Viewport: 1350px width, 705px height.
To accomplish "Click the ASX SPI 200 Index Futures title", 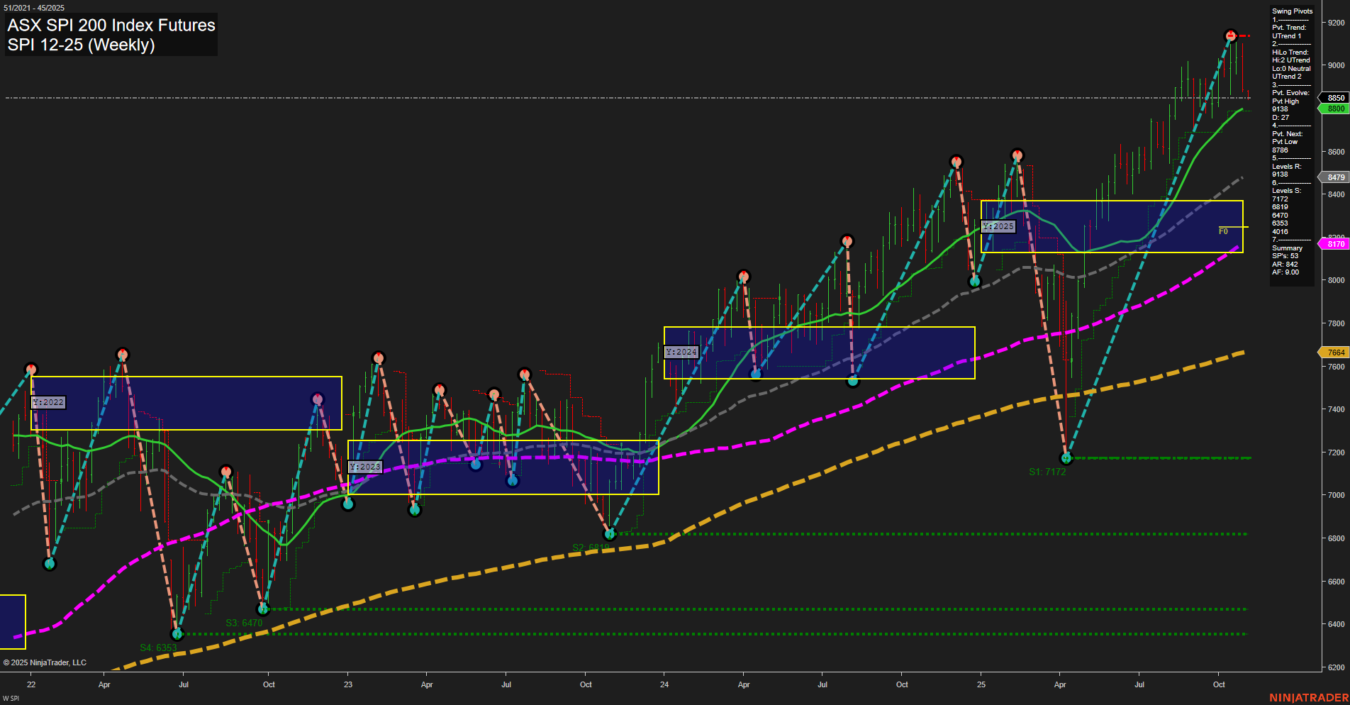I will pos(111,25).
